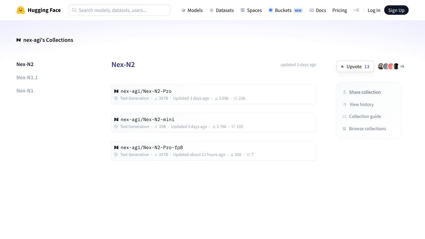Viewport: 425px width, 239px height.
Task: Click the Browse collections grid icon
Action: (x=344, y=129)
